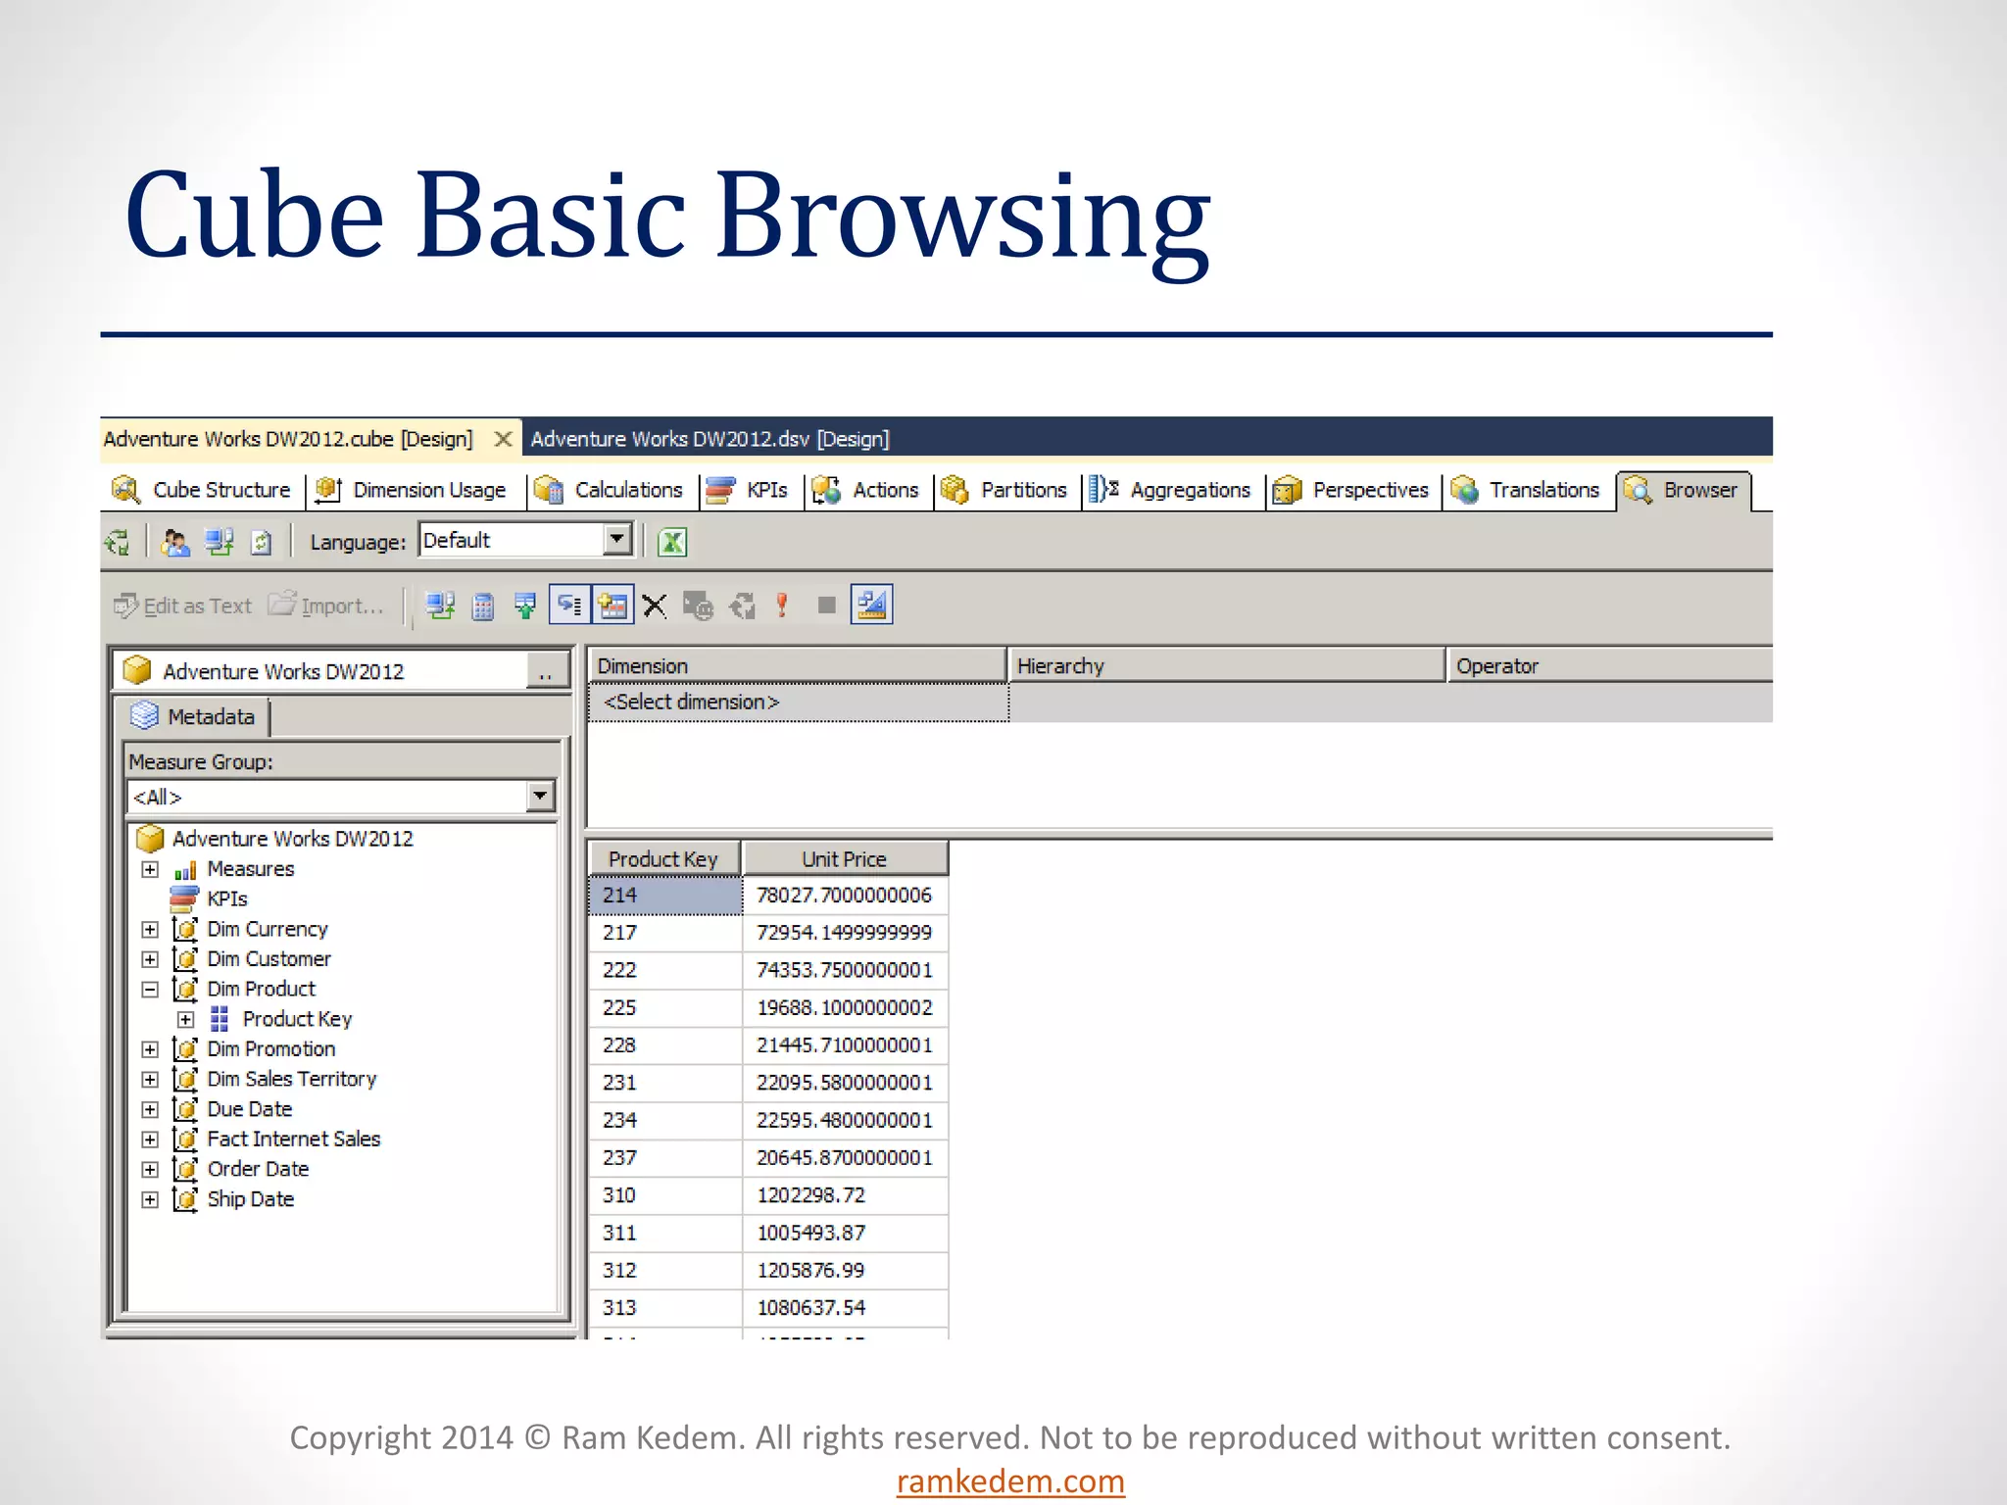
Task: Click the cube selection ellipsis button
Action: pyautogui.click(x=546, y=672)
